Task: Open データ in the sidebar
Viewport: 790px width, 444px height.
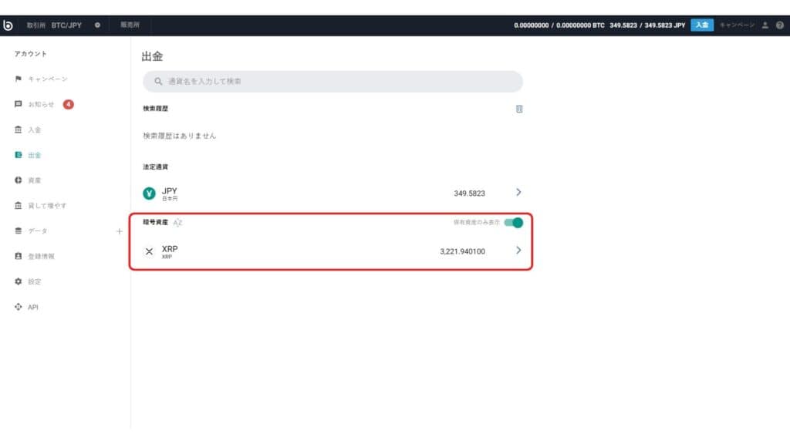Action: 38,230
